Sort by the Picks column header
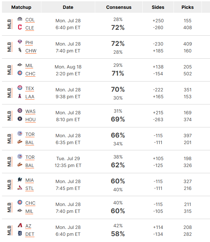Screen dimensions: 210x242 187,7
